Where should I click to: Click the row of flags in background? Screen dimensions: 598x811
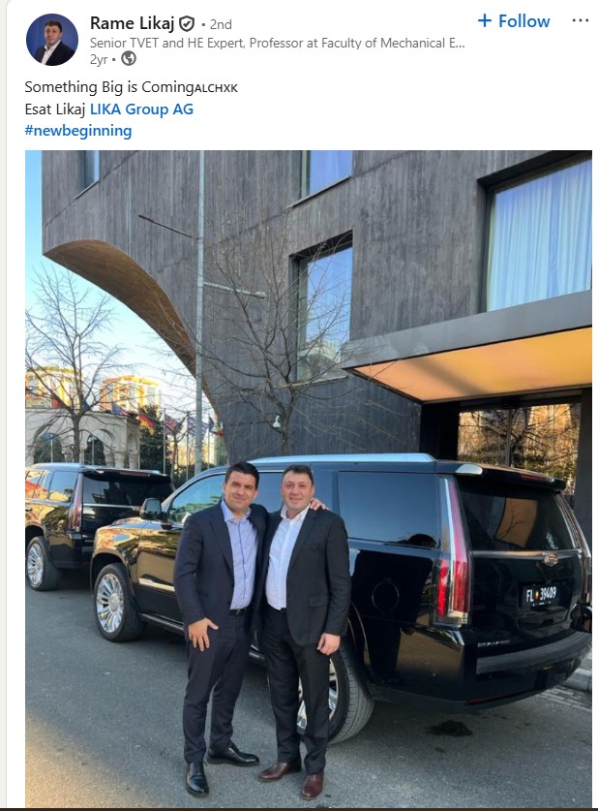165,420
